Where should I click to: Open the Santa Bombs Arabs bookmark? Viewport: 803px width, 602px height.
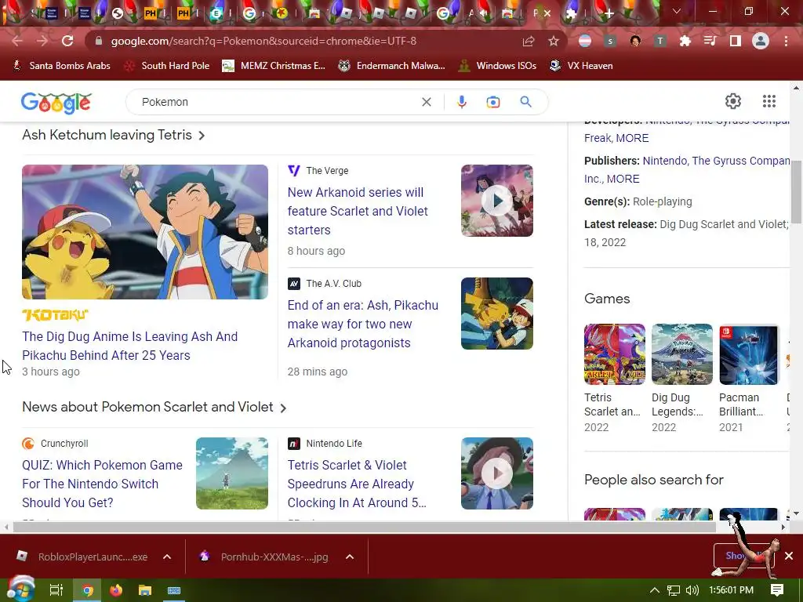click(x=61, y=66)
